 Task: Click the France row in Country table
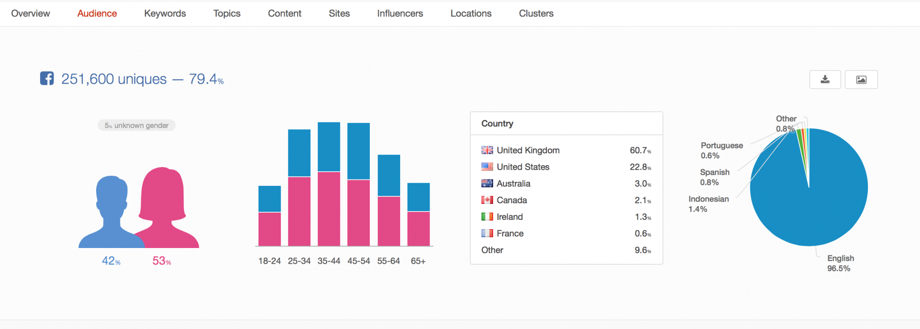coord(566,233)
